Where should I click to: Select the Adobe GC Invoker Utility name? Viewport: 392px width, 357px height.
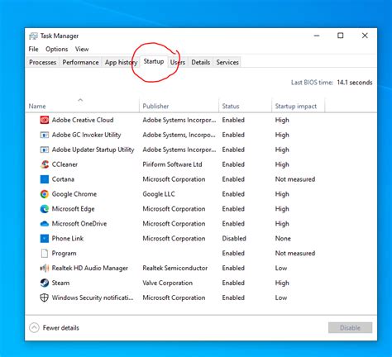click(x=86, y=135)
